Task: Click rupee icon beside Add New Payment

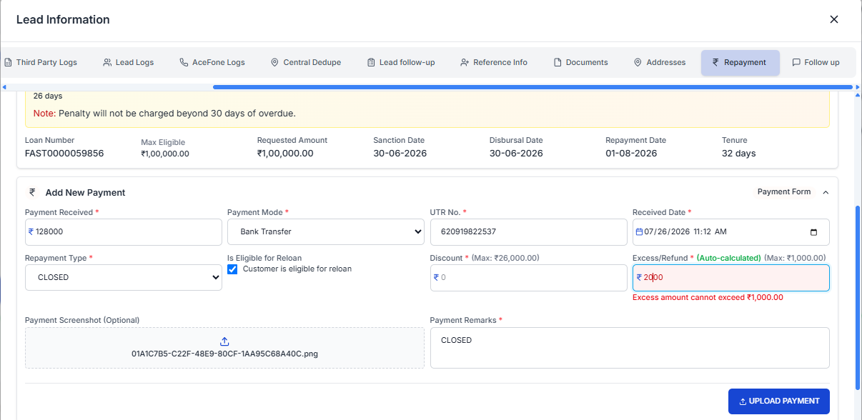Action: pyautogui.click(x=32, y=192)
